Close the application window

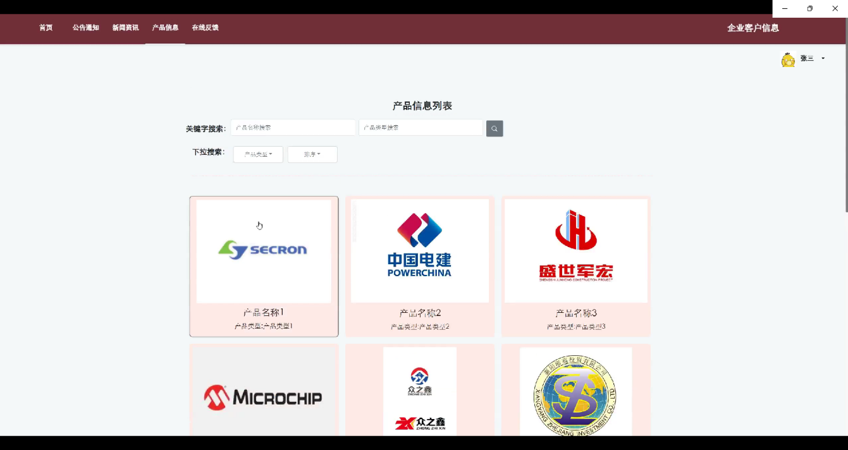point(835,8)
